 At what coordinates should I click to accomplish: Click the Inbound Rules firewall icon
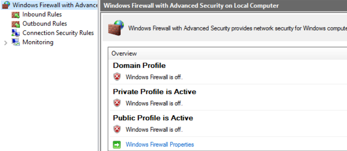[x=16, y=15]
